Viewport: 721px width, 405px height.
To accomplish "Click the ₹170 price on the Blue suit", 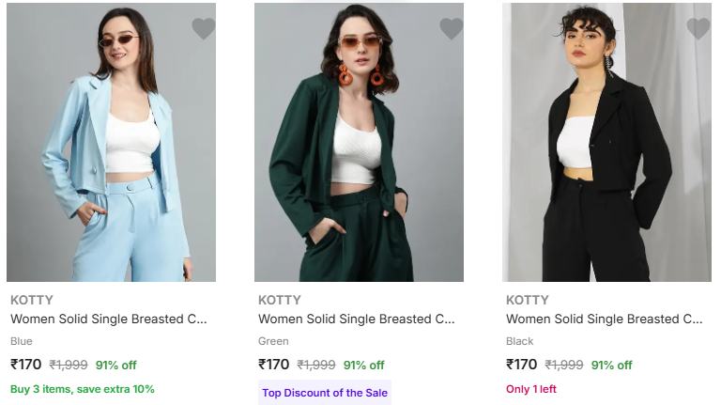I will pyautogui.click(x=25, y=365).
